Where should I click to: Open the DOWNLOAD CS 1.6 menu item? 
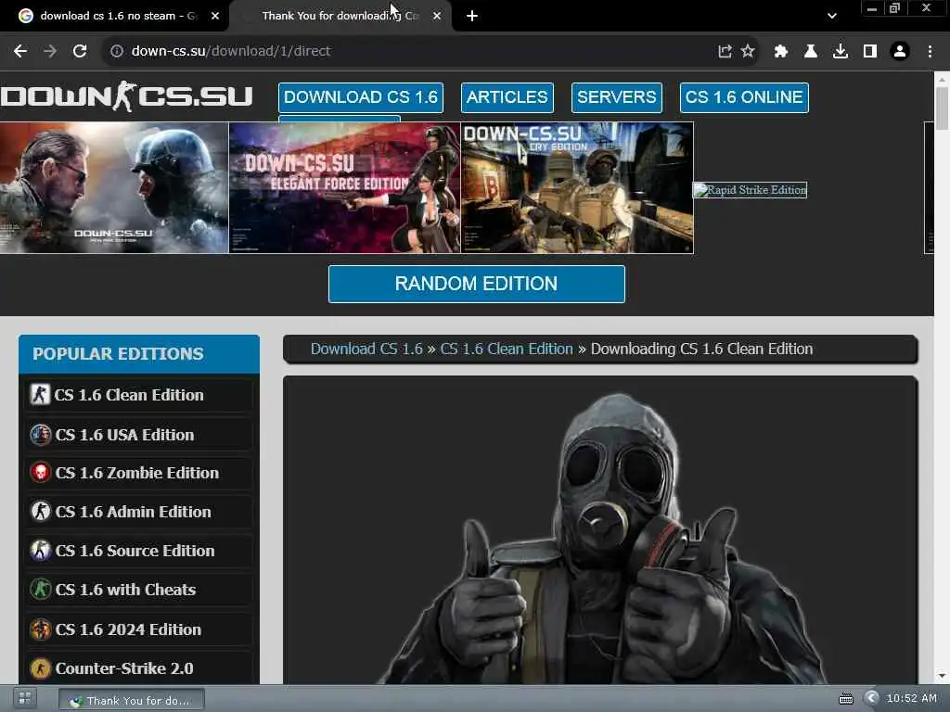pyautogui.click(x=361, y=97)
